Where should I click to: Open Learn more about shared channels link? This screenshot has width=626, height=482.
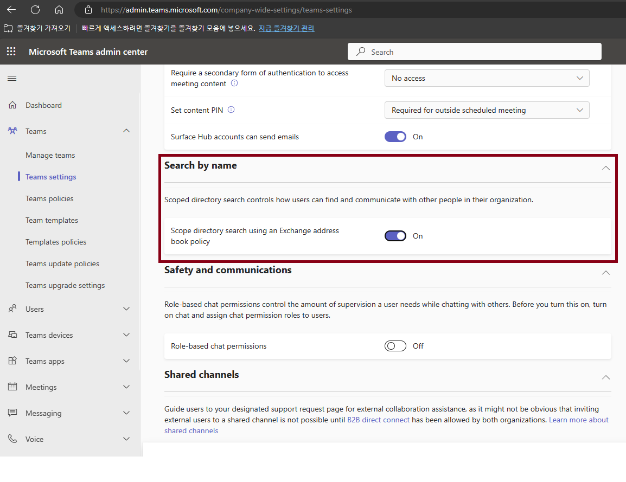(578, 420)
